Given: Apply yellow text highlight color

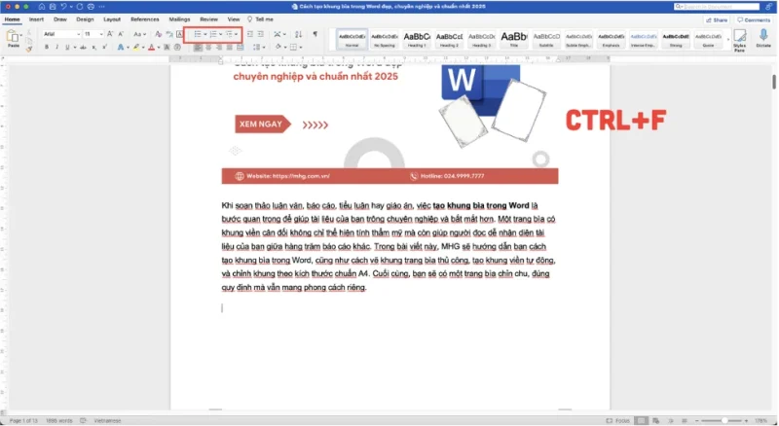Looking at the screenshot, I should [135, 47].
